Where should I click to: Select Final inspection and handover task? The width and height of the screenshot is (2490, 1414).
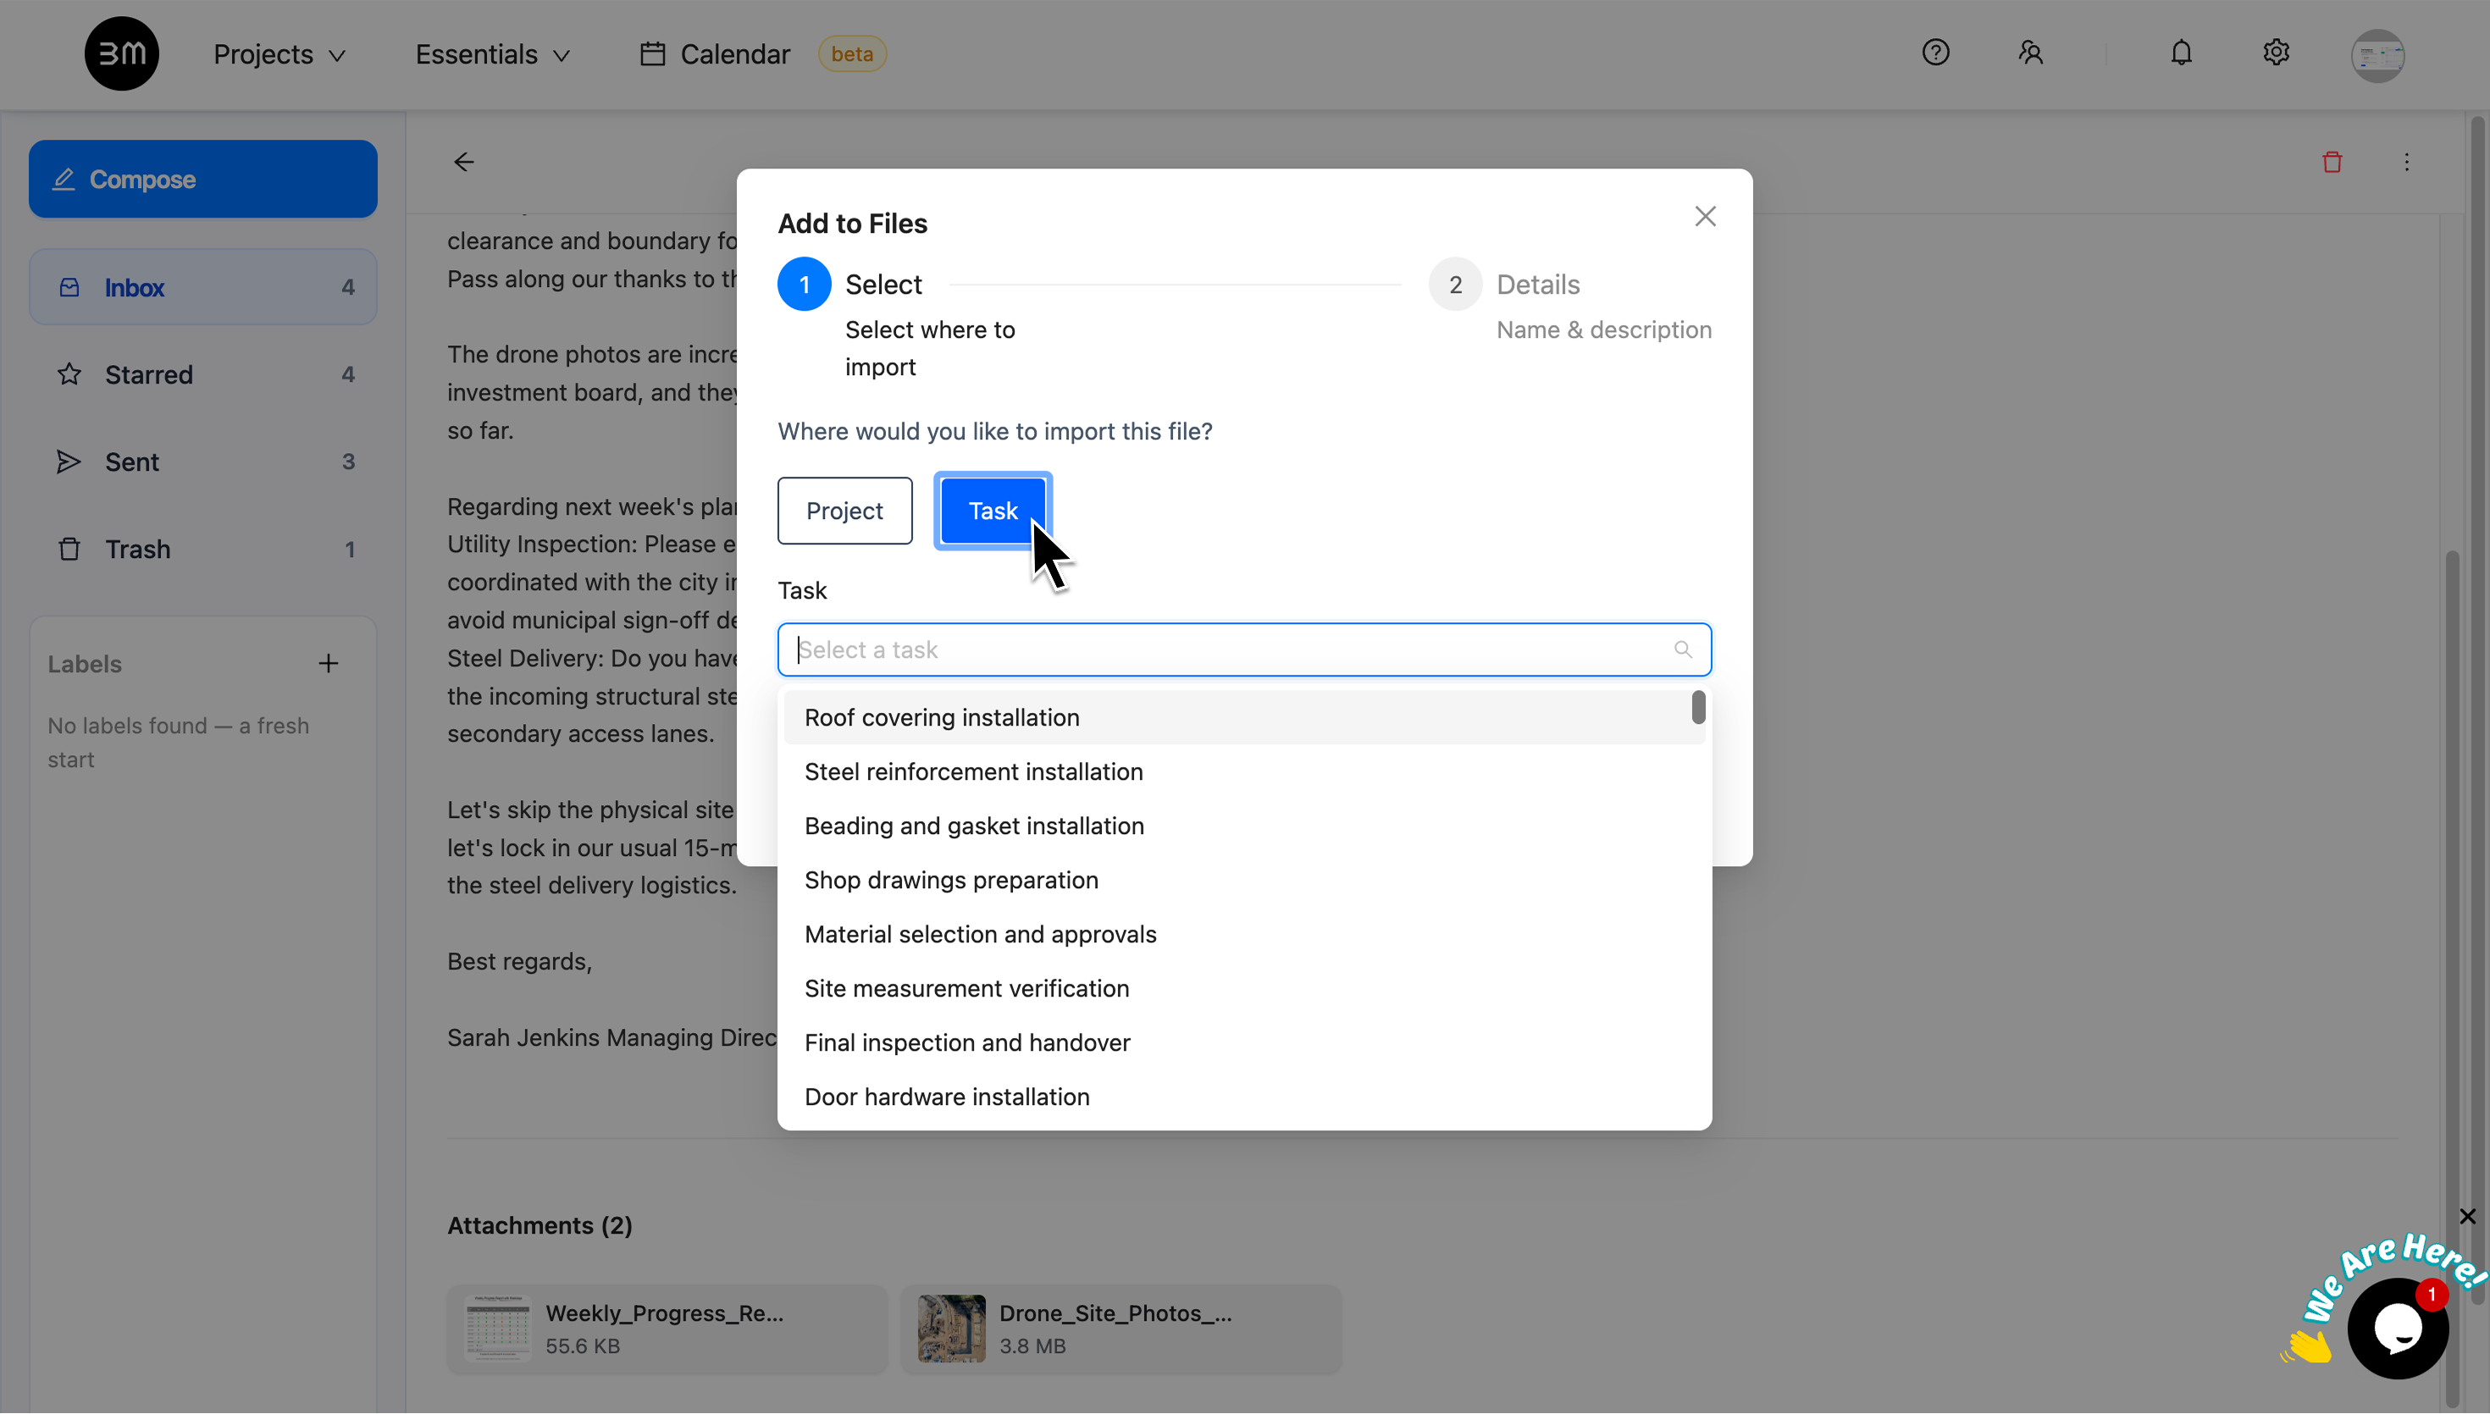(x=1244, y=1042)
